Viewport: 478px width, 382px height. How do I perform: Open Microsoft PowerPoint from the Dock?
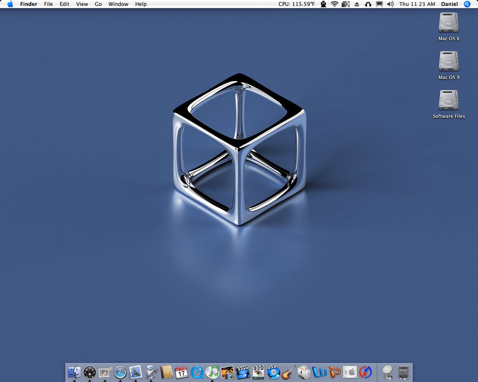click(335, 372)
